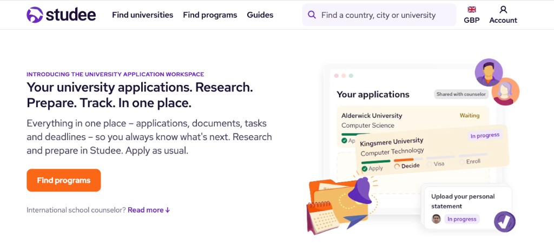Viewport: 554px width, 251px height.
Task: Click the Shared with counselor badge
Action: pyautogui.click(x=461, y=94)
